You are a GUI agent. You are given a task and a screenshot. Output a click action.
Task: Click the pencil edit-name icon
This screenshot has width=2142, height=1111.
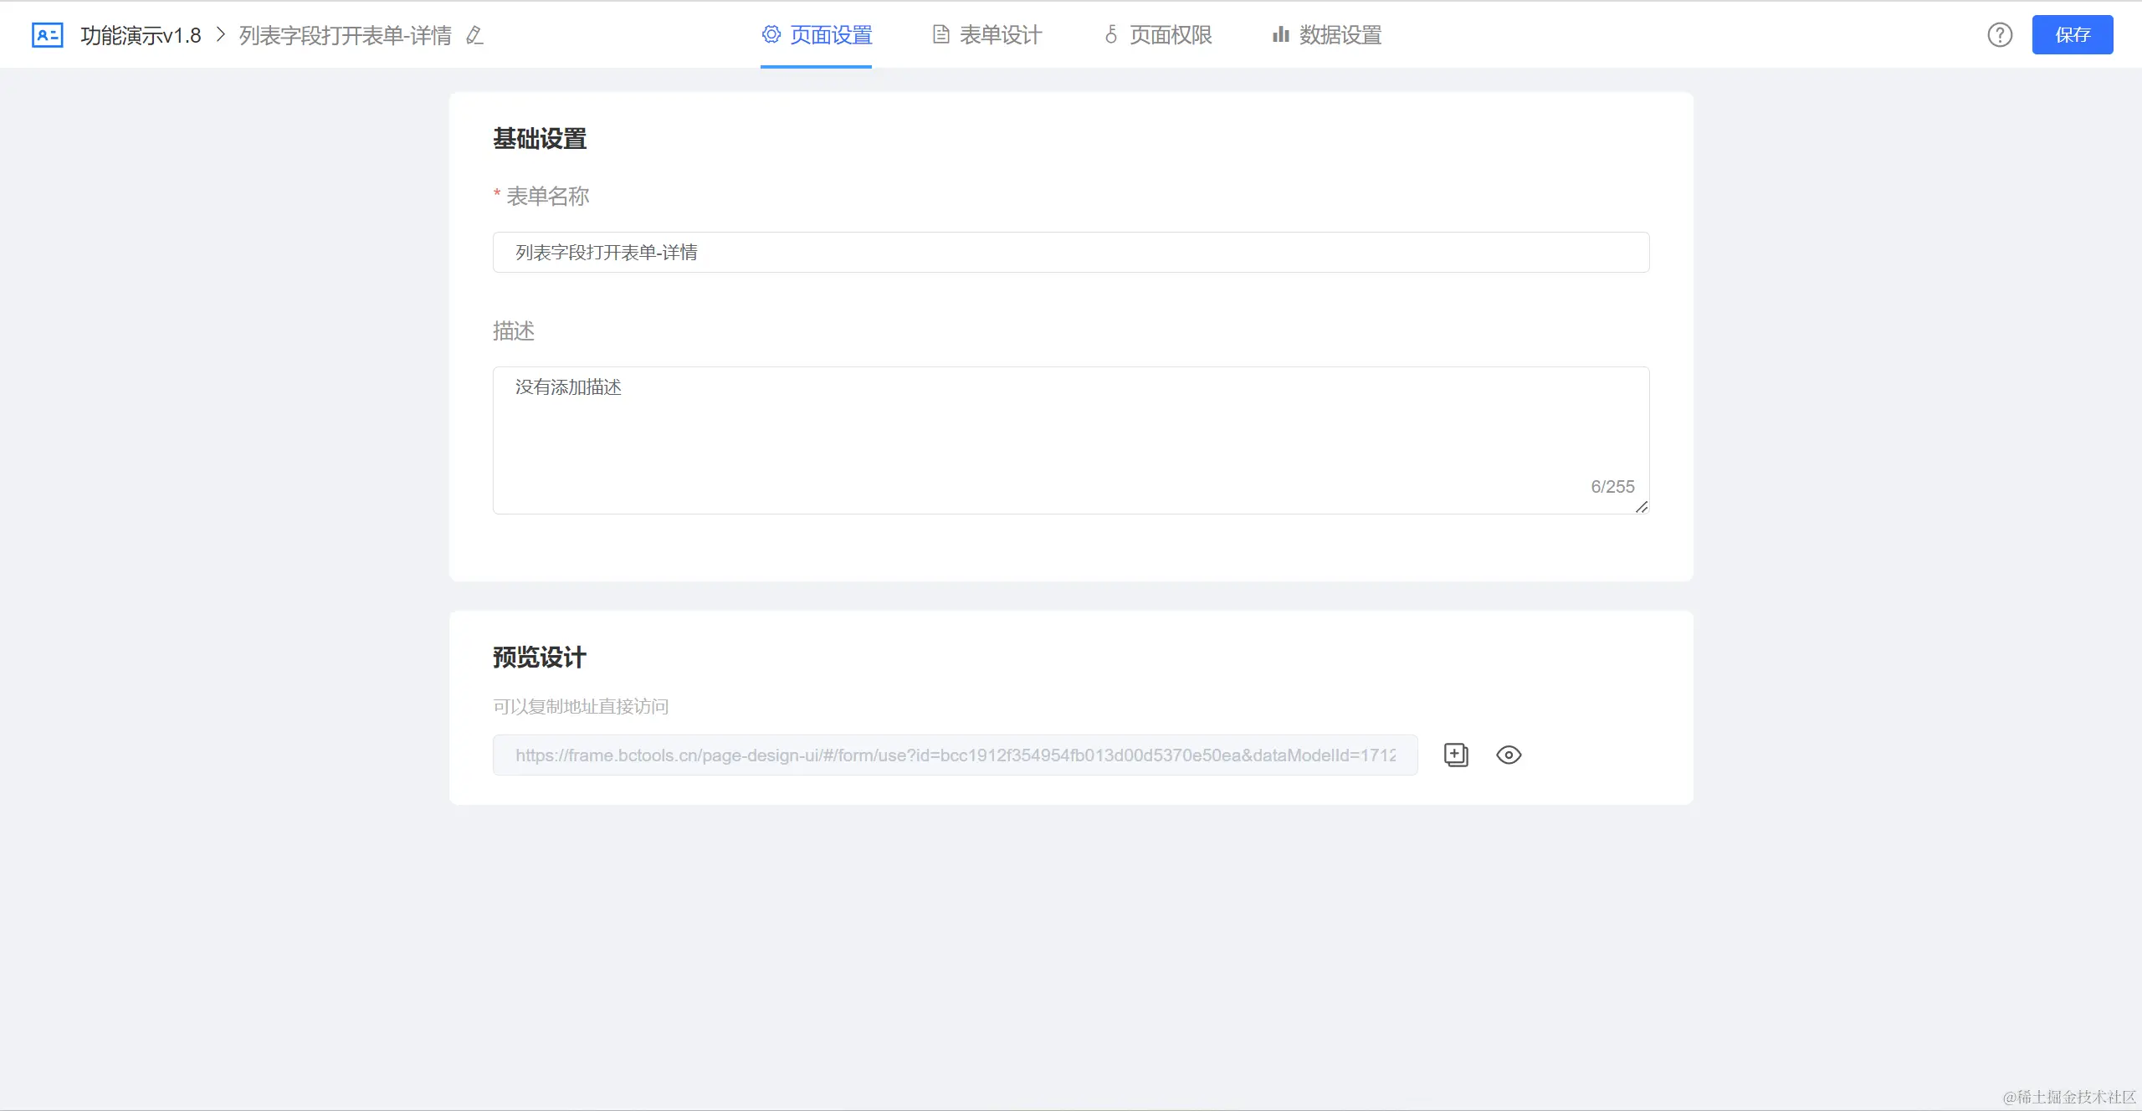474,35
